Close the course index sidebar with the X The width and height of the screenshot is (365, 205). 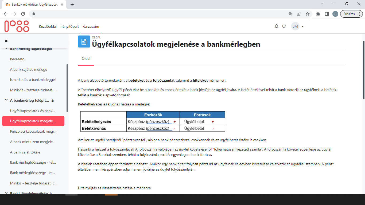(6, 41)
